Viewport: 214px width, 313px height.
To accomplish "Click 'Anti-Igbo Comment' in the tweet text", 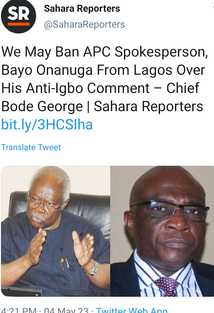I will coord(87,88).
